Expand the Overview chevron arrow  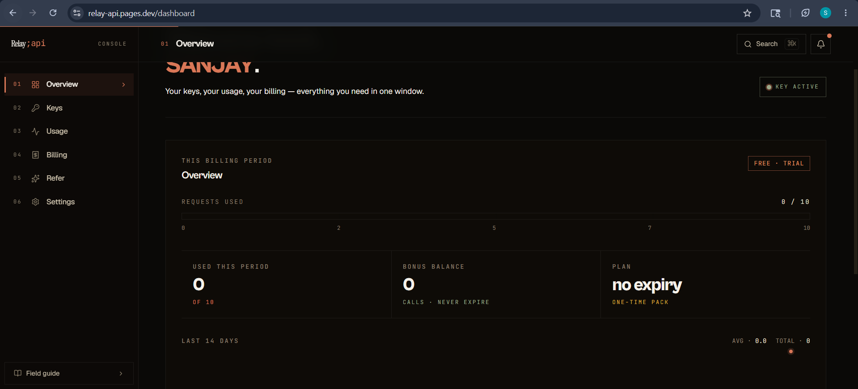tap(123, 85)
